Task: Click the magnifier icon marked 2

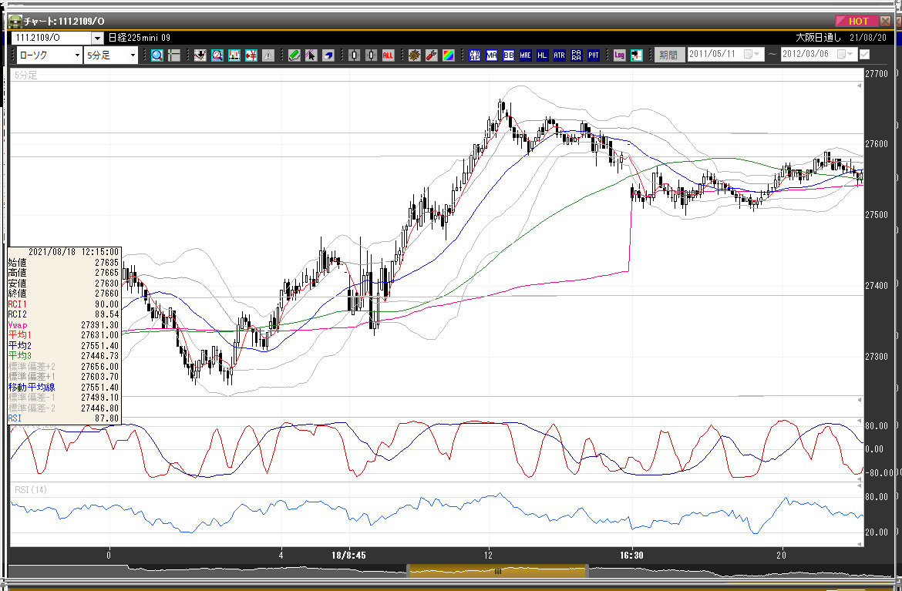Action: click(x=217, y=55)
